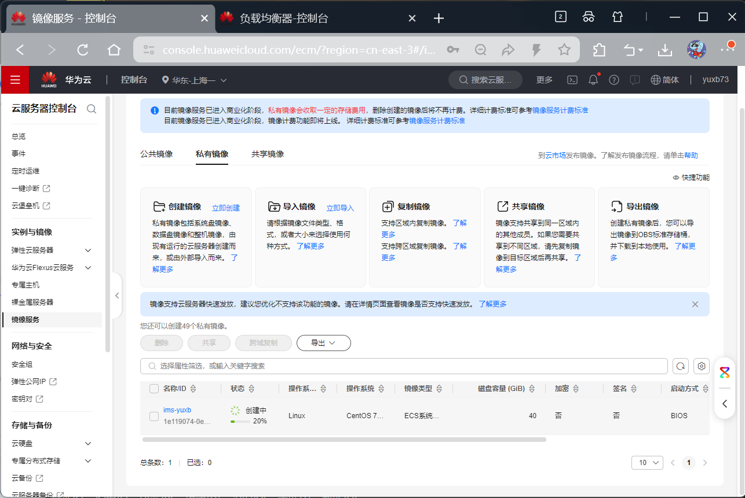The height and width of the screenshot is (498, 745).
Task: Switch to 共享镜像 tab
Action: [x=268, y=154]
